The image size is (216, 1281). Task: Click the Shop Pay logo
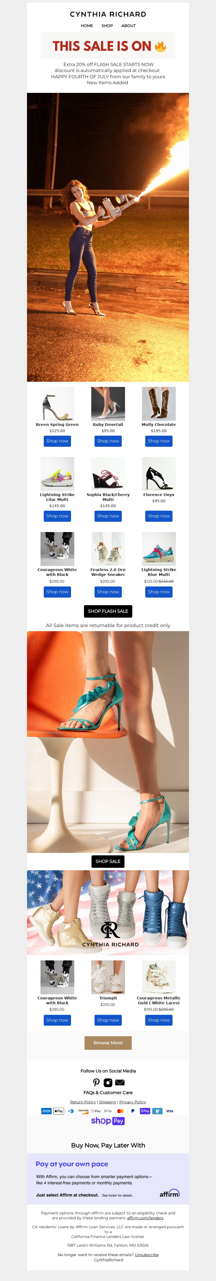coord(108,1121)
